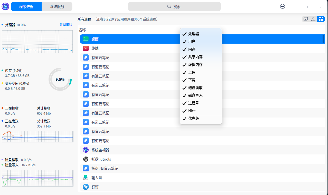Select the 桌面 process row

pos(202,39)
